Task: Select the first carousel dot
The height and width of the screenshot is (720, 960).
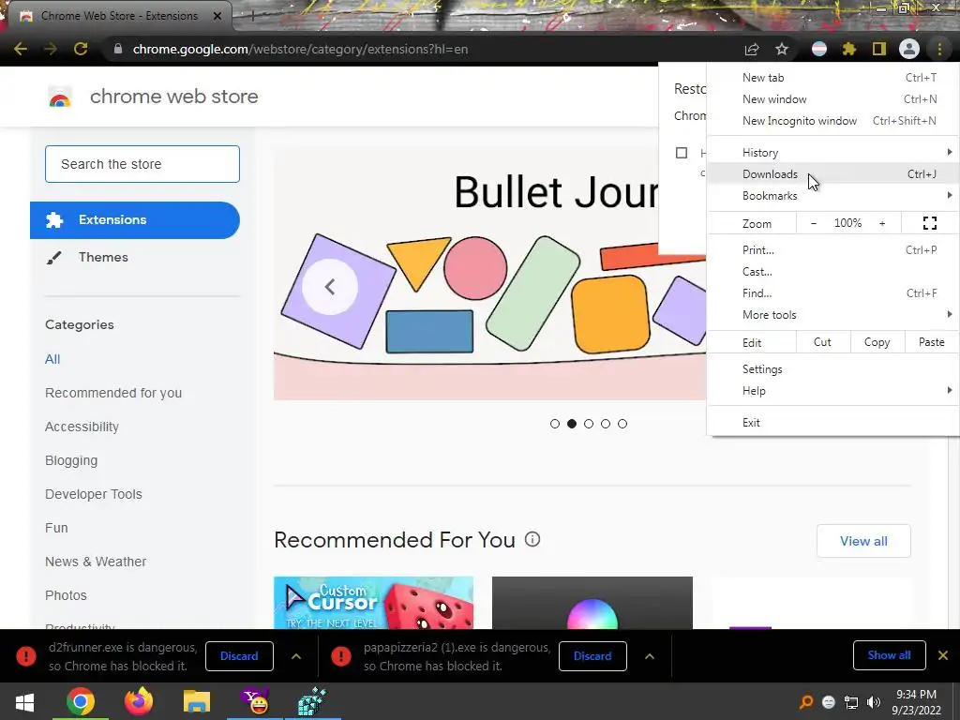Action: pyautogui.click(x=555, y=424)
